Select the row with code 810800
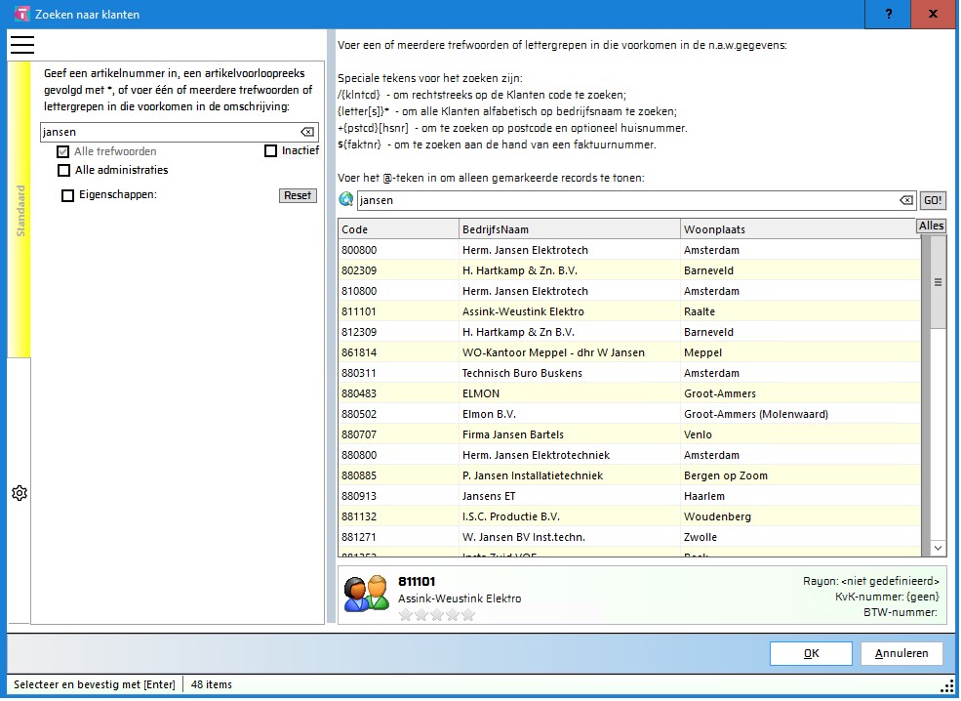Image resolution: width=961 pixels, height=701 pixels. [629, 291]
